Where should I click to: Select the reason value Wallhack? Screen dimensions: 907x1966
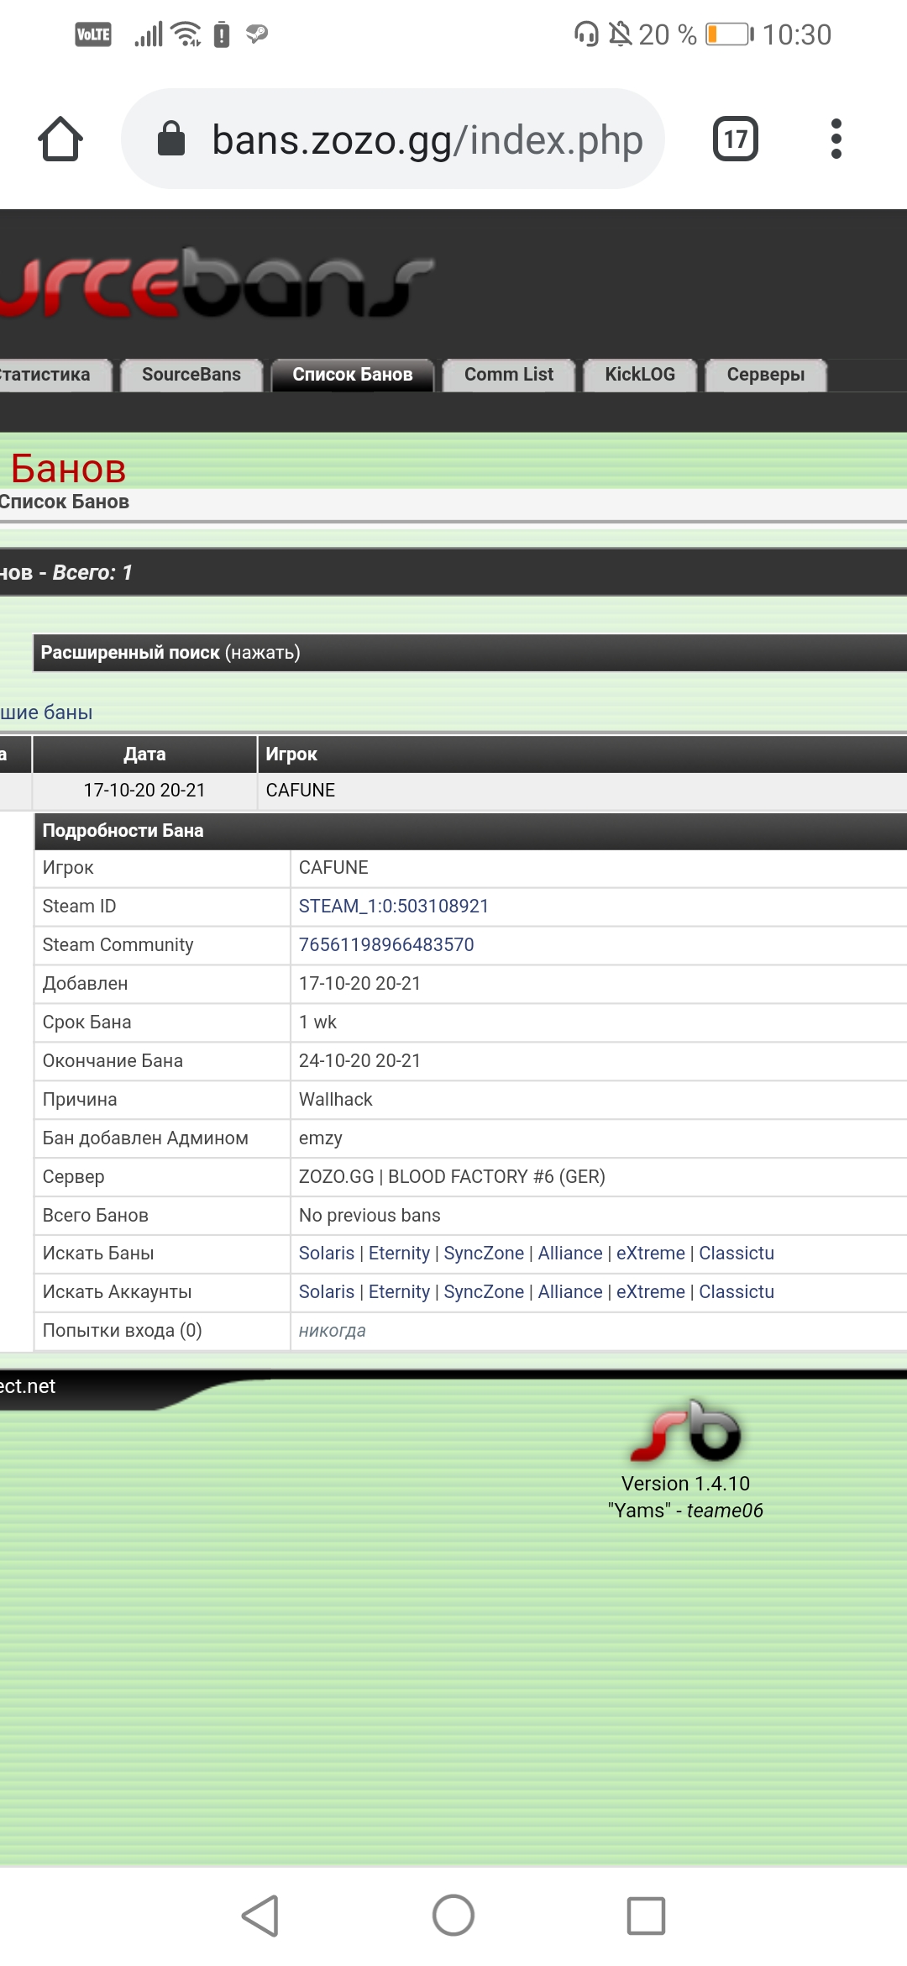(335, 1100)
